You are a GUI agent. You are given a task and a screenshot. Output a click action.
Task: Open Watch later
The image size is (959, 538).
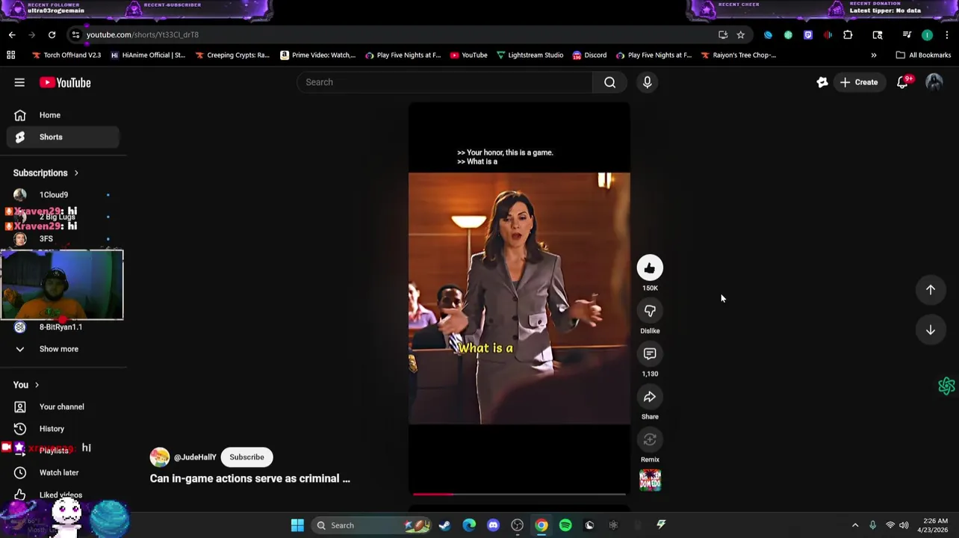pyautogui.click(x=63, y=472)
